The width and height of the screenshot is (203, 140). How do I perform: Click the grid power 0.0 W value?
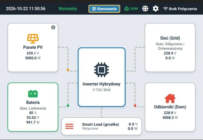point(170,58)
